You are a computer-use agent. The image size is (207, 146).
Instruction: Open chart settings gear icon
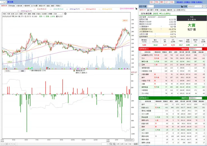coord(65,14)
